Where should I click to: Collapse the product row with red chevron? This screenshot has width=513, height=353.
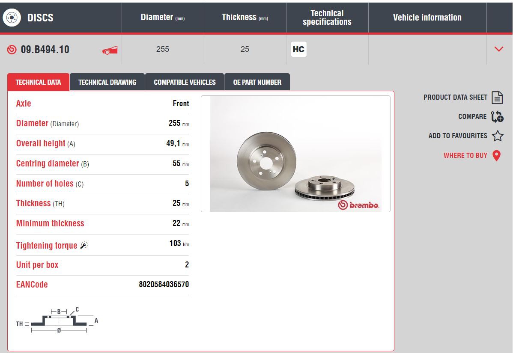[x=498, y=49]
